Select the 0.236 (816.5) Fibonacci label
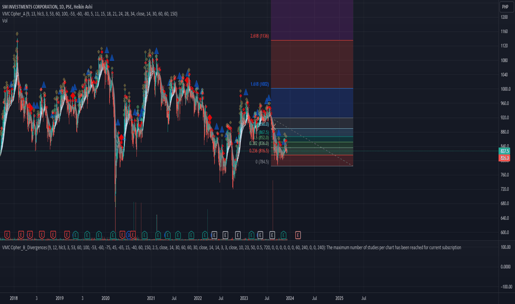The image size is (515, 304). pyautogui.click(x=259, y=150)
